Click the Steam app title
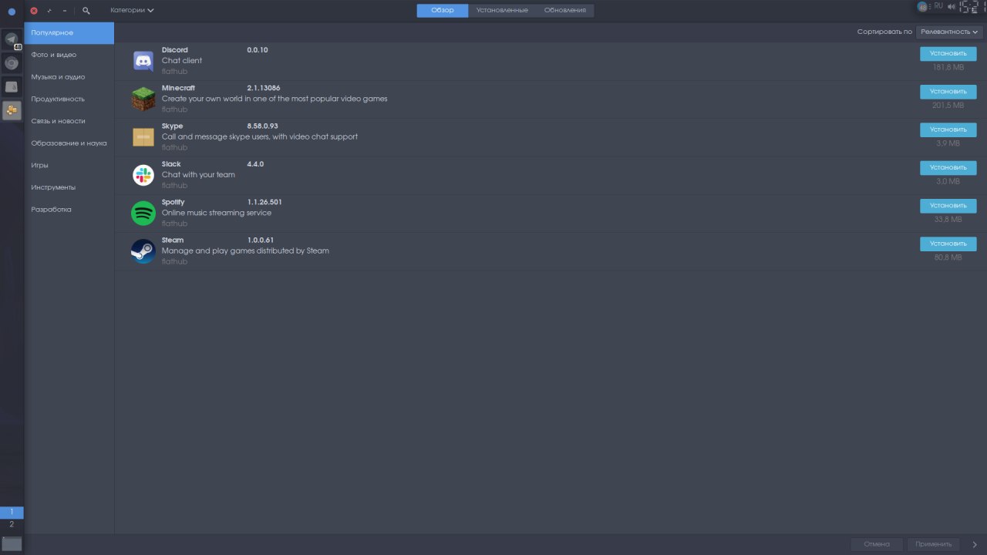Image resolution: width=987 pixels, height=555 pixels. [x=173, y=240]
